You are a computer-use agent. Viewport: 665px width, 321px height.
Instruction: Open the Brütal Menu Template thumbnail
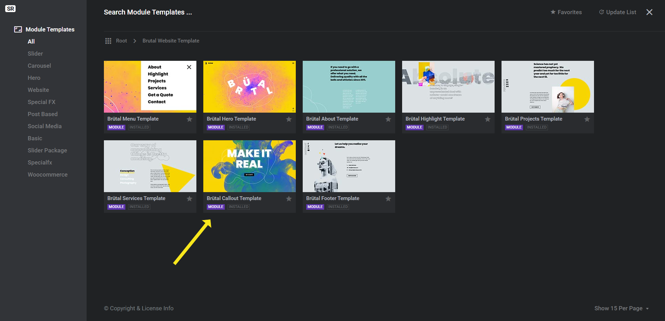click(150, 87)
